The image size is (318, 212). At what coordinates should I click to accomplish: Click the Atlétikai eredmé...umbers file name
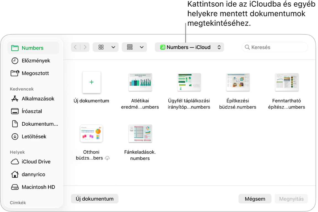(x=140, y=104)
